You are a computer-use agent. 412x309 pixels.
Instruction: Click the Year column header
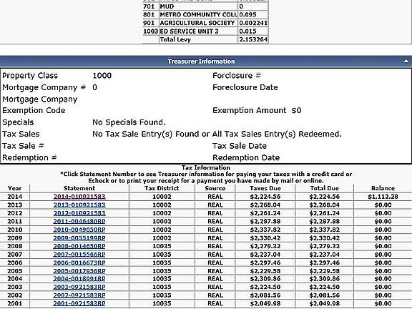point(15,188)
